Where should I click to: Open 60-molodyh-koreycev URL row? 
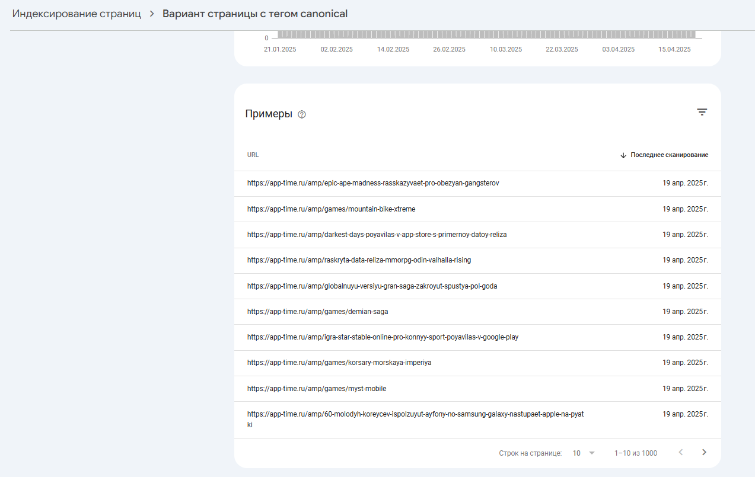click(415, 415)
